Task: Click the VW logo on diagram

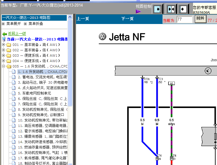Action: point(103,37)
